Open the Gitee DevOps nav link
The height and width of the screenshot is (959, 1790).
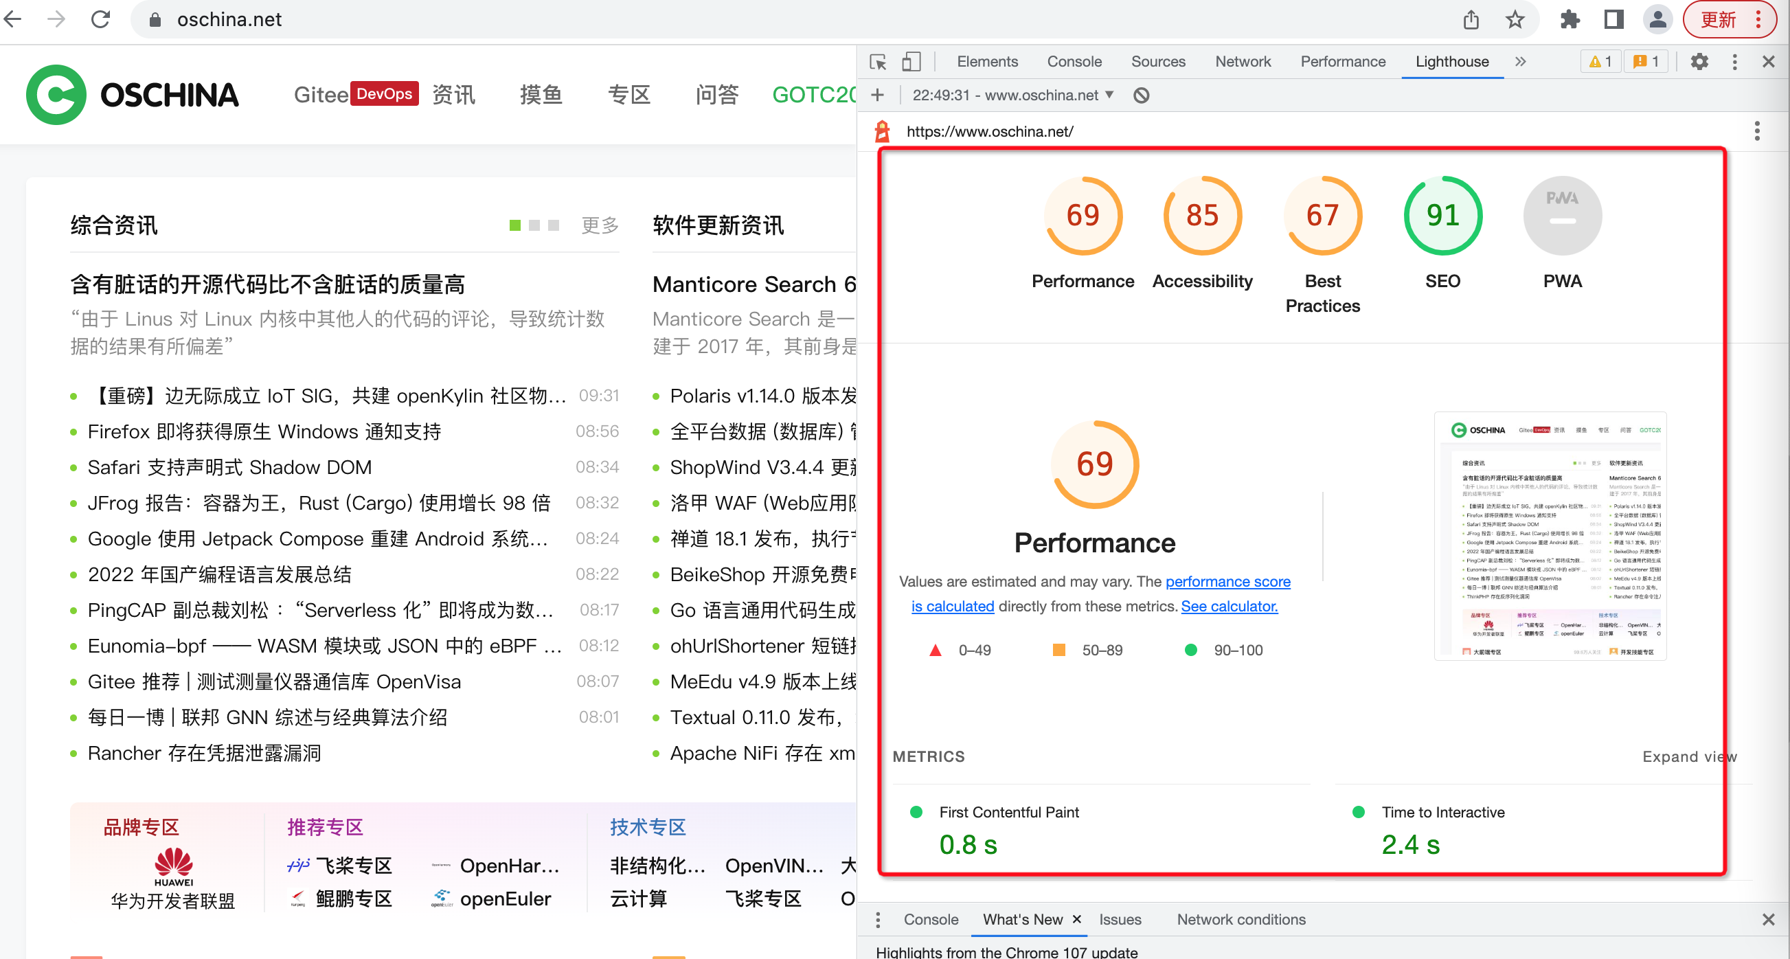[356, 94]
